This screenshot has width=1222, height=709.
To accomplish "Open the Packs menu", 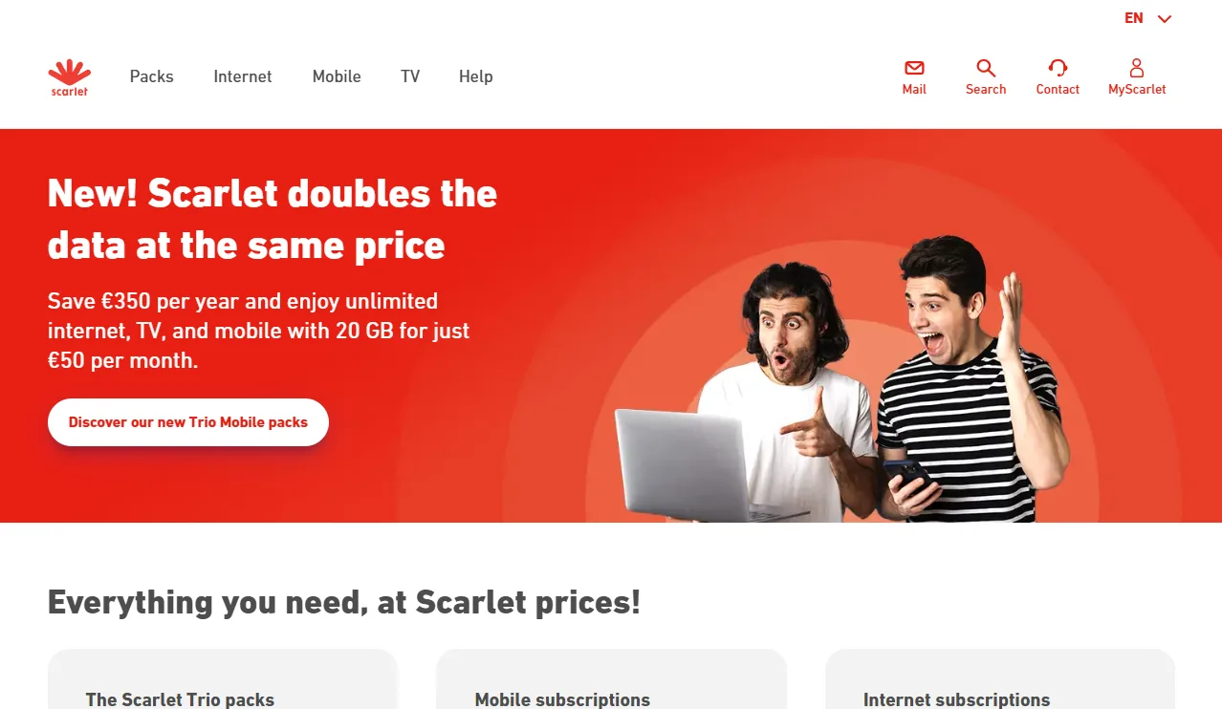I will [152, 76].
